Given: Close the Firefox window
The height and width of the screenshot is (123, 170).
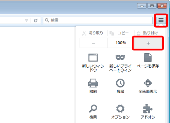Looking at the screenshot, I should click(x=162, y=6).
